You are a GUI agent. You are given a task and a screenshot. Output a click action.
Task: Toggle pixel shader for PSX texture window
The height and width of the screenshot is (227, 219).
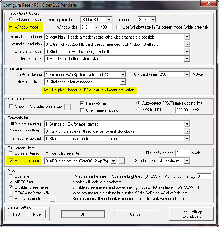point(46,90)
